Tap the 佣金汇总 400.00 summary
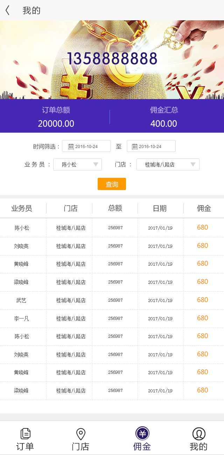Viewport: 224px width, 455px height. tap(164, 117)
